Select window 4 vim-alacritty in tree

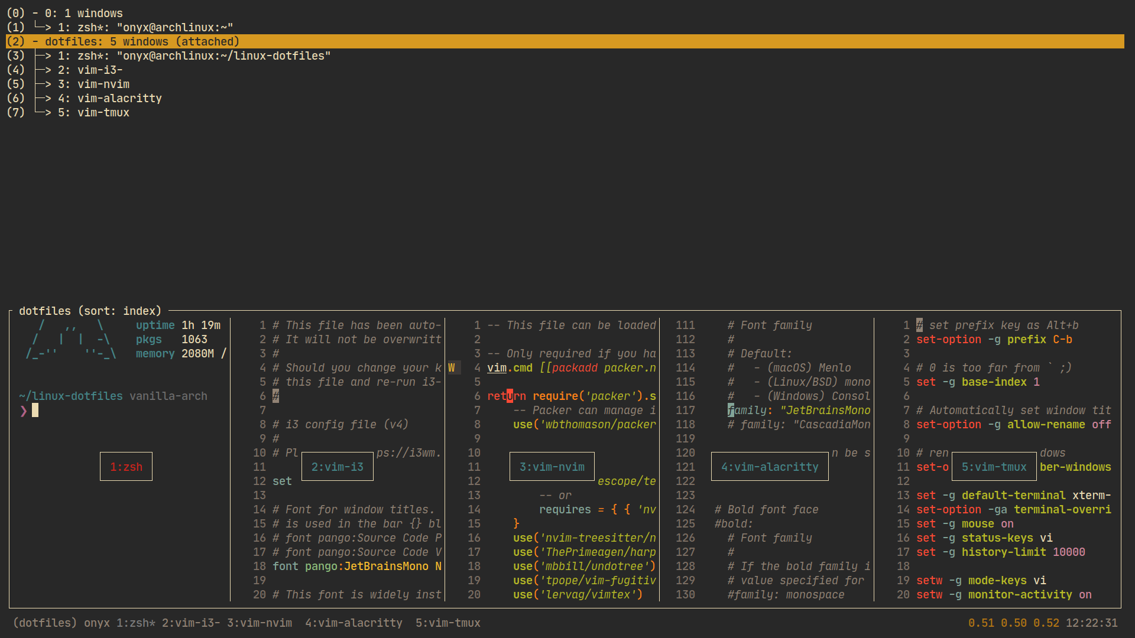tap(109, 98)
